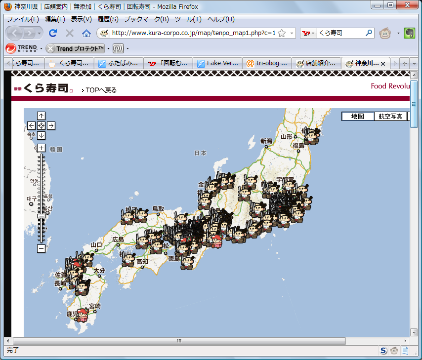422x360 pixels.
Task: Switch to the tri-obog tab
Action: 267,63
